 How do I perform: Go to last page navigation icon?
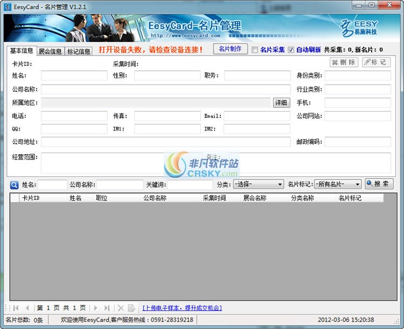tap(107, 307)
